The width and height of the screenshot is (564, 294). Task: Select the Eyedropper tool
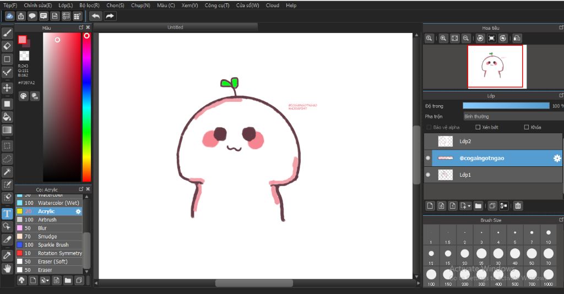(7, 255)
